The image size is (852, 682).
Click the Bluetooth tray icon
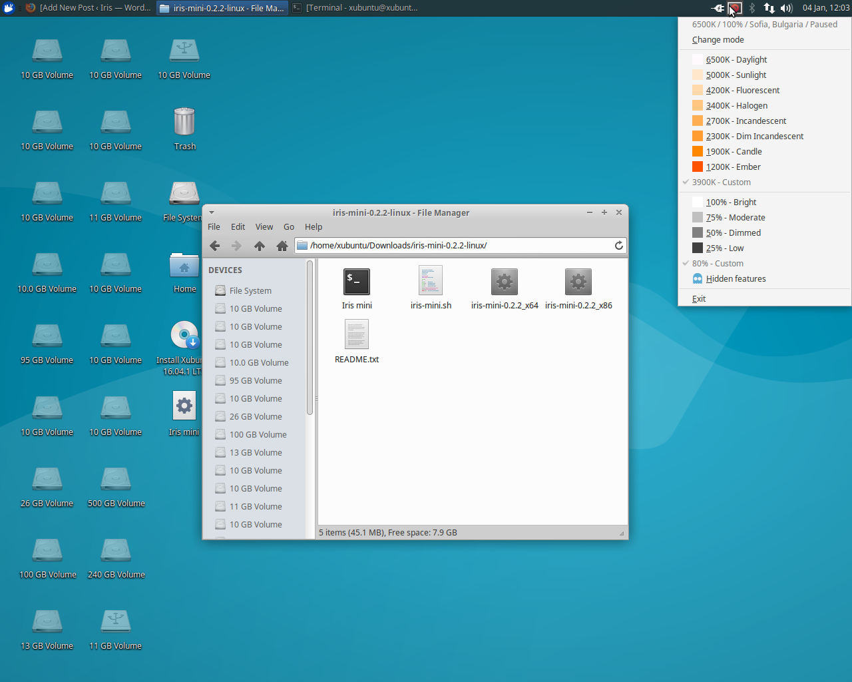[752, 8]
